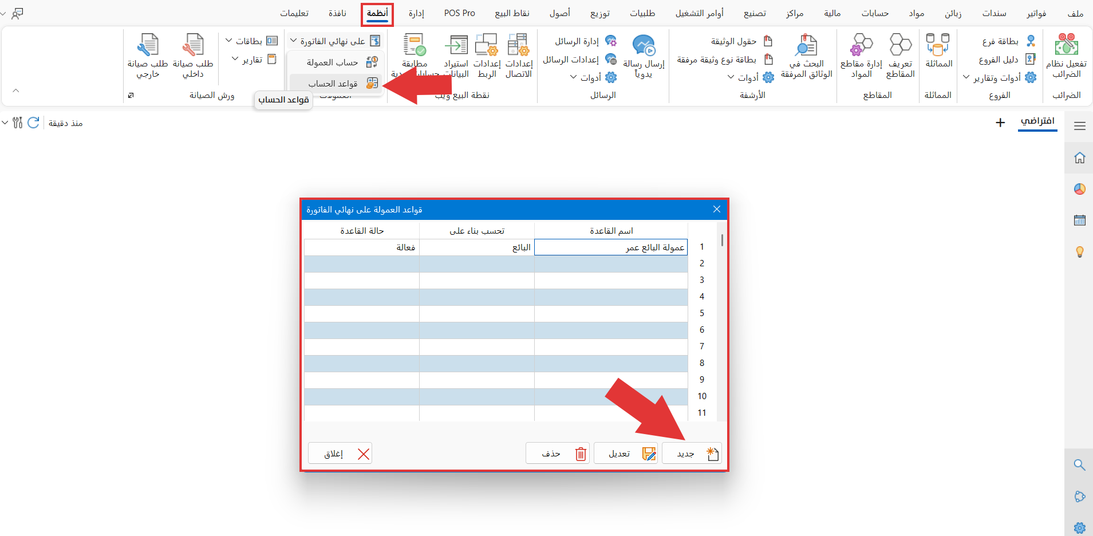Select افتراضي workspace tab
The width and height of the screenshot is (1093, 536).
click(1037, 121)
